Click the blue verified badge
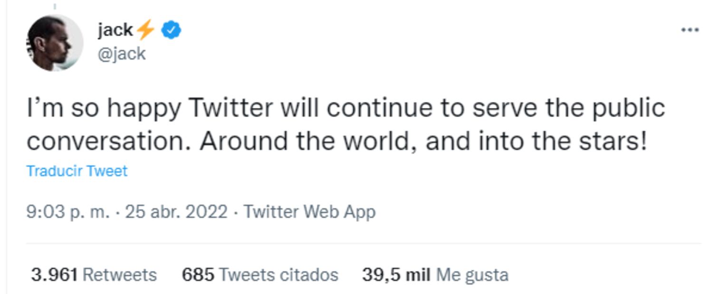Viewport: 717px width, 294px height. (171, 30)
